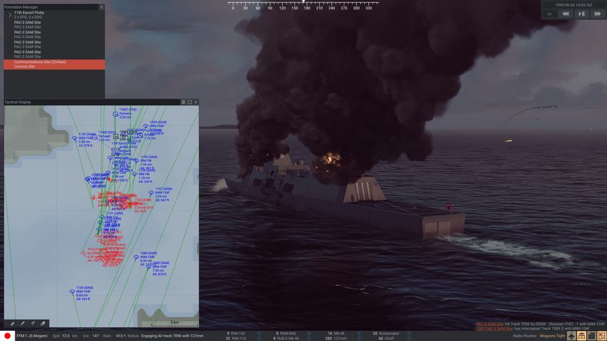
Task: Click the aircraft icon in bottom bar
Action: (571, 336)
